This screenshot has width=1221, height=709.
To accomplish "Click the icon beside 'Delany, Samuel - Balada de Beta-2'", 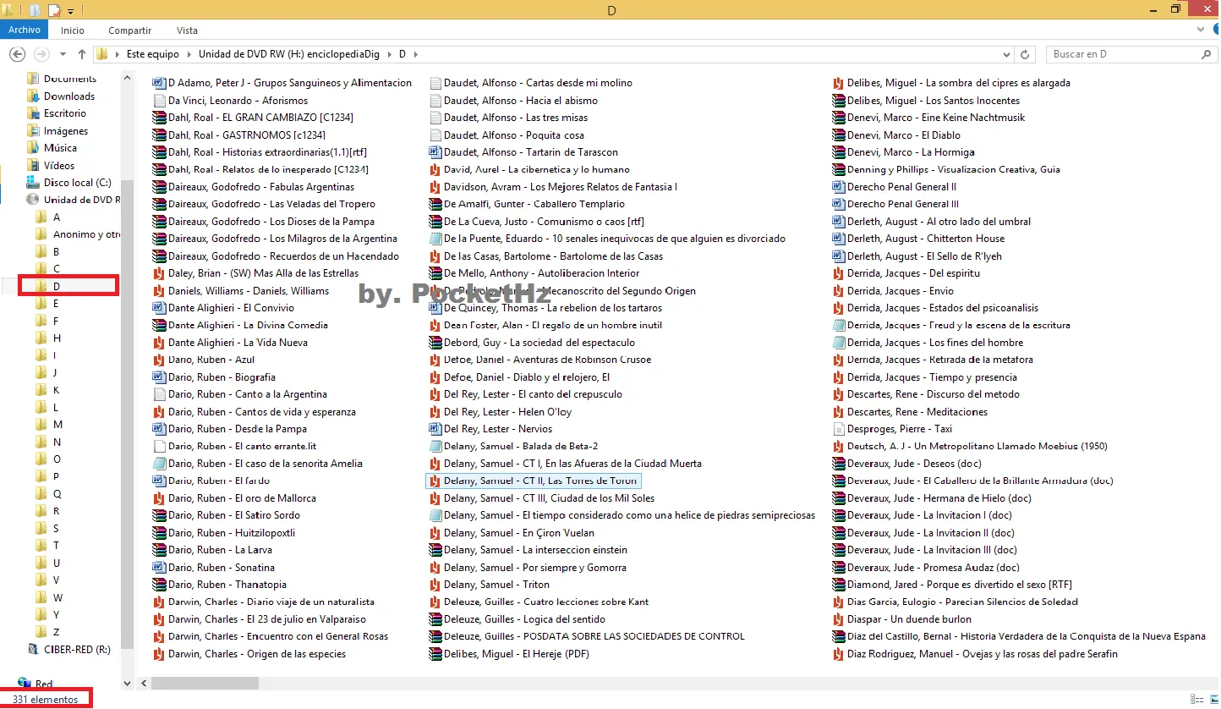I will click(x=435, y=446).
